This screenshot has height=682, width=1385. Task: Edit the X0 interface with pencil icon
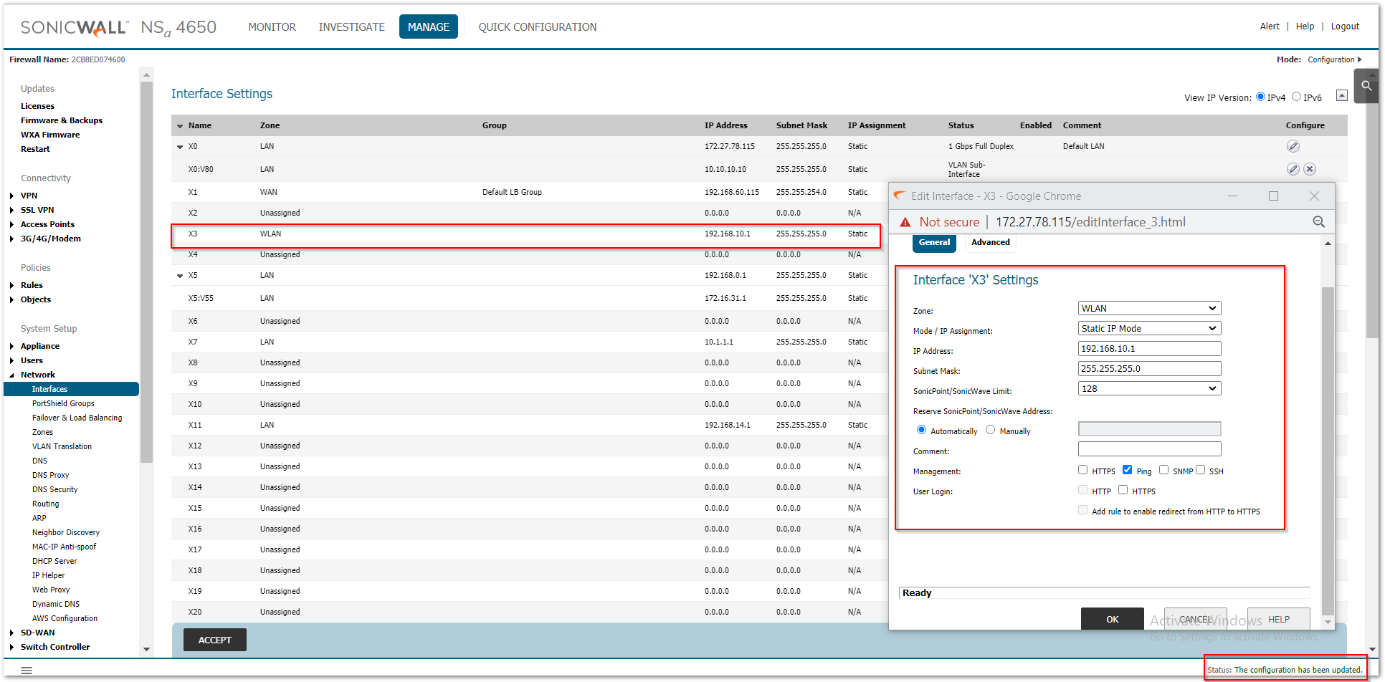1293,146
